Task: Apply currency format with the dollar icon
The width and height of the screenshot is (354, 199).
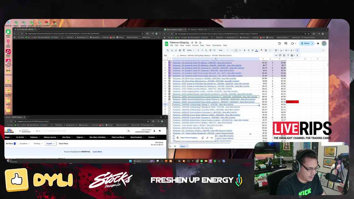Action: click(198, 50)
